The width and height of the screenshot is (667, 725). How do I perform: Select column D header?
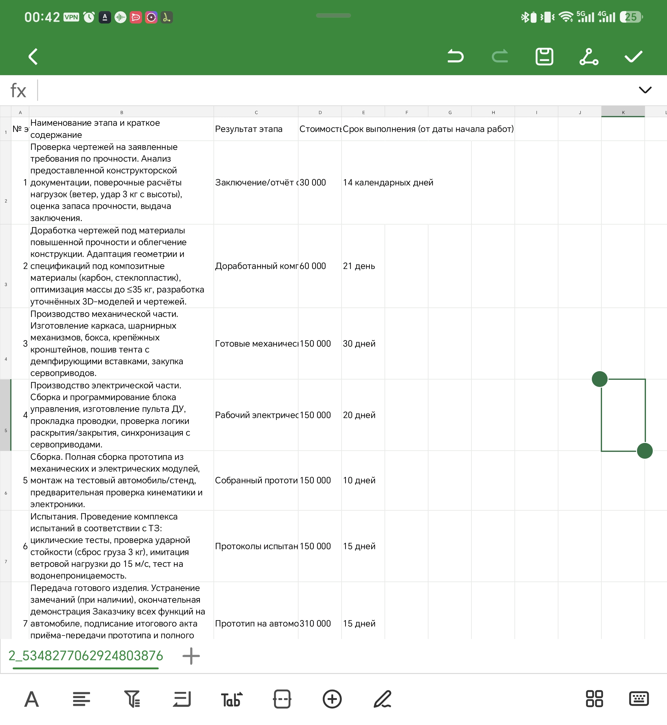pyautogui.click(x=320, y=112)
